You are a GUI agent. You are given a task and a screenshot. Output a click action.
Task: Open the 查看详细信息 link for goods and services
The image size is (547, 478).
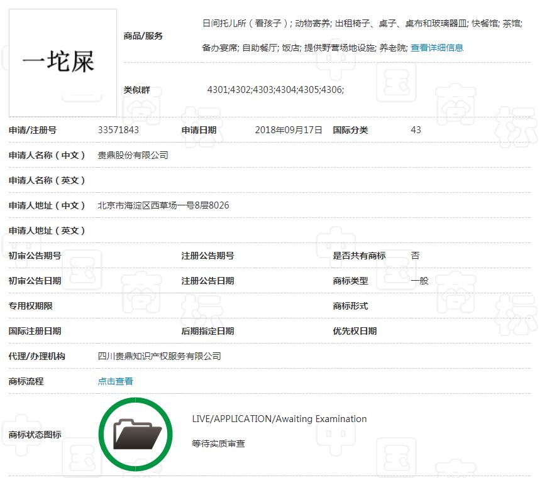point(437,48)
